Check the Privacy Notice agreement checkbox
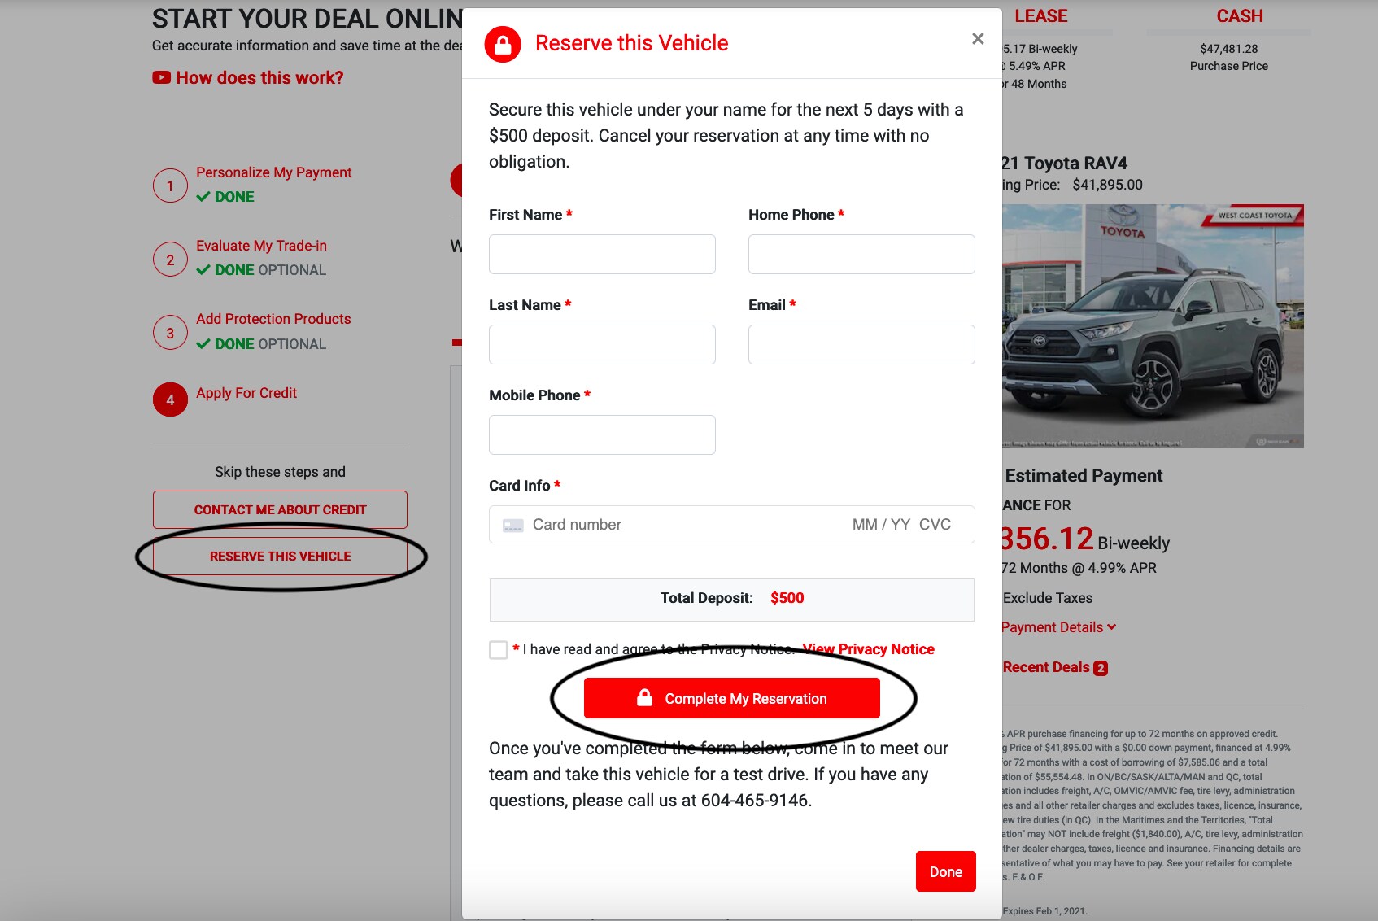The width and height of the screenshot is (1378, 921). 499,650
